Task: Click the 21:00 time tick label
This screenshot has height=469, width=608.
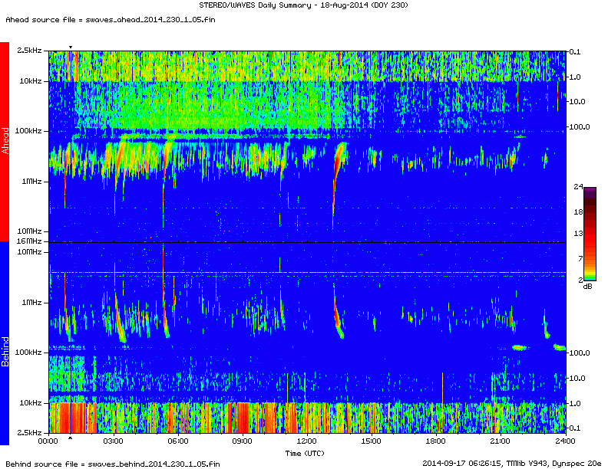Action: 501,441
